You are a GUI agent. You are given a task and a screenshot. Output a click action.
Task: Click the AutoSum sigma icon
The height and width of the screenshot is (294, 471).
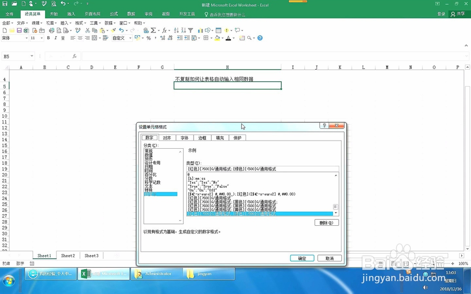coord(153,30)
